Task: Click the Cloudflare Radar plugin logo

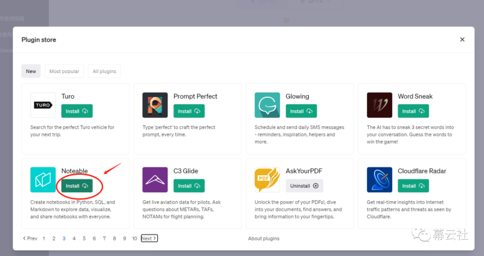Action: pos(379,180)
